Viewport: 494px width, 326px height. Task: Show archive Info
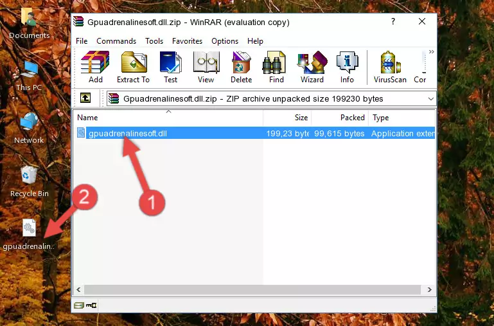pyautogui.click(x=347, y=67)
